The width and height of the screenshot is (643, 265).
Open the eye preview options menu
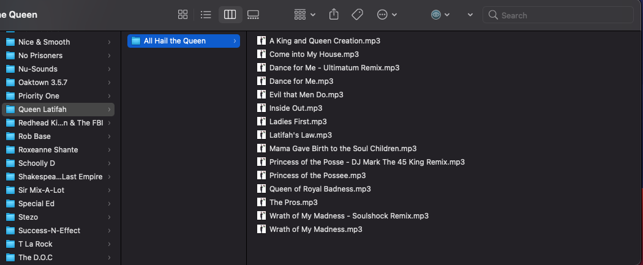pos(440,15)
